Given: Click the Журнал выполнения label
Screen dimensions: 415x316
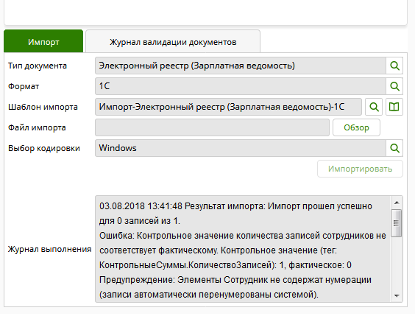Looking at the screenshot, I should 50,249.
